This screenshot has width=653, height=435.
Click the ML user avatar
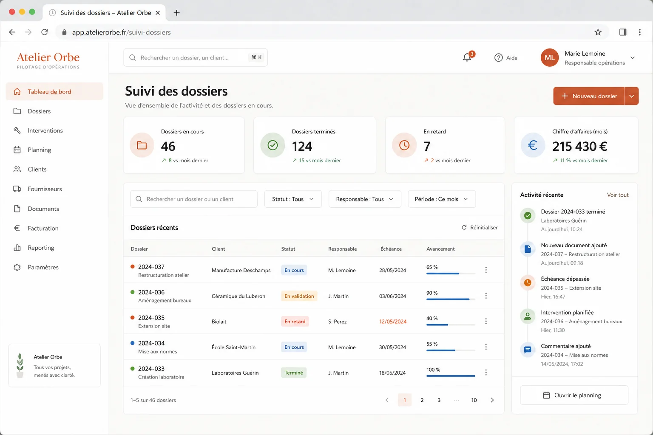(x=550, y=58)
